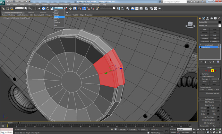Open the key filter Selected dropdown
Screen dimensions: 222x134
184,130
